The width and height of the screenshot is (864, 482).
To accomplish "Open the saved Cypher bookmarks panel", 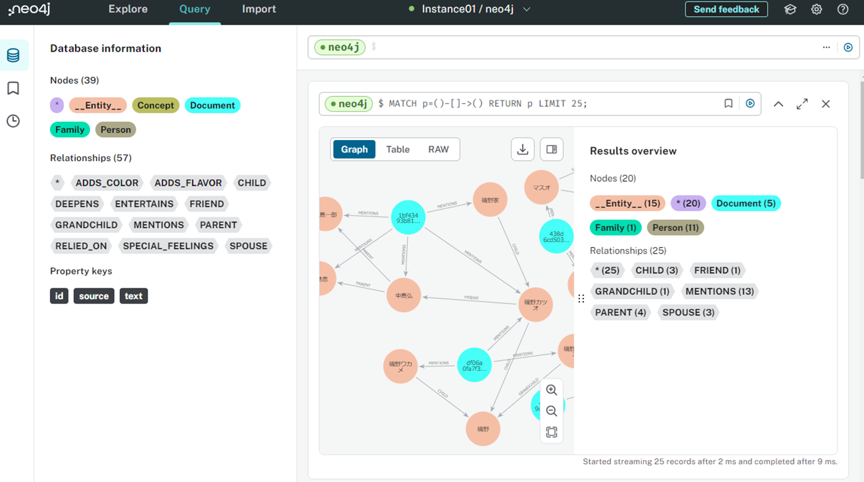I will (x=14, y=88).
